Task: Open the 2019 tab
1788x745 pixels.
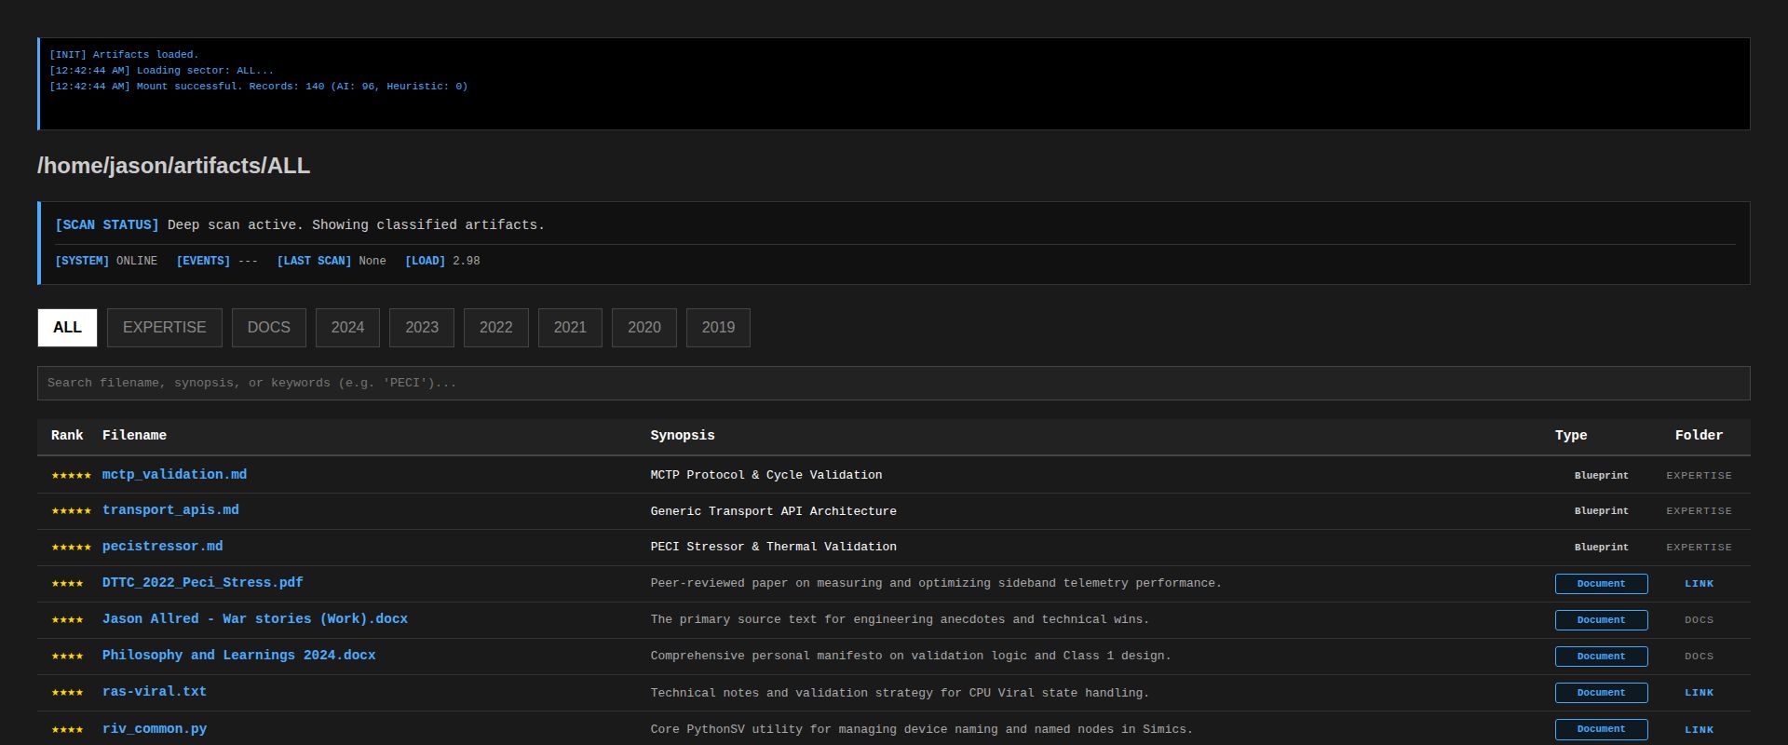Action: 718,328
